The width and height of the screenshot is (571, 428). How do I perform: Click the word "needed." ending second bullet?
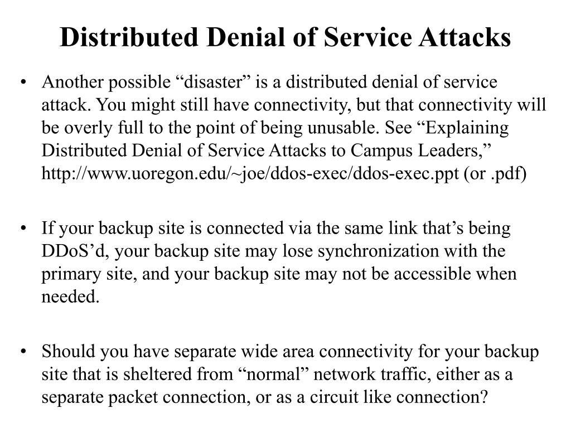(x=70, y=296)
